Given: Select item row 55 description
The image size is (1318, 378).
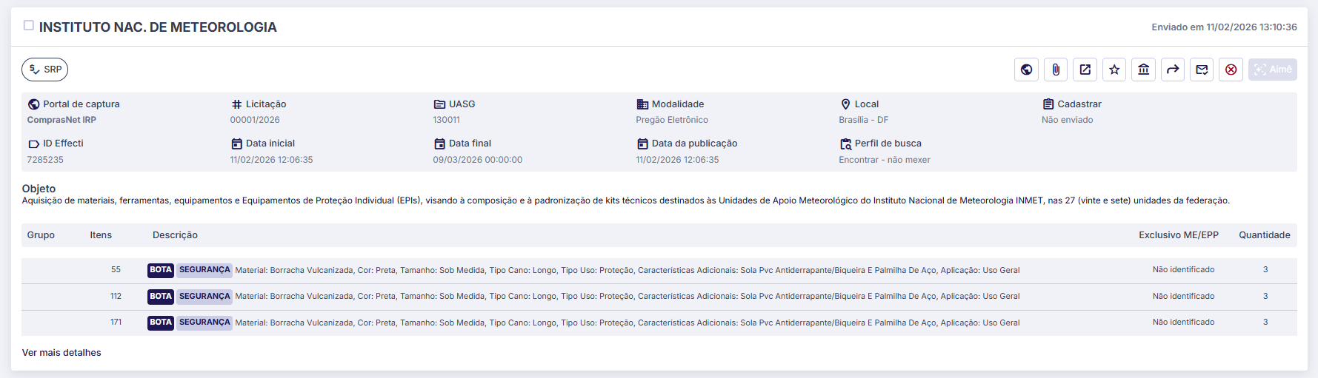Looking at the screenshot, I should click(627, 271).
